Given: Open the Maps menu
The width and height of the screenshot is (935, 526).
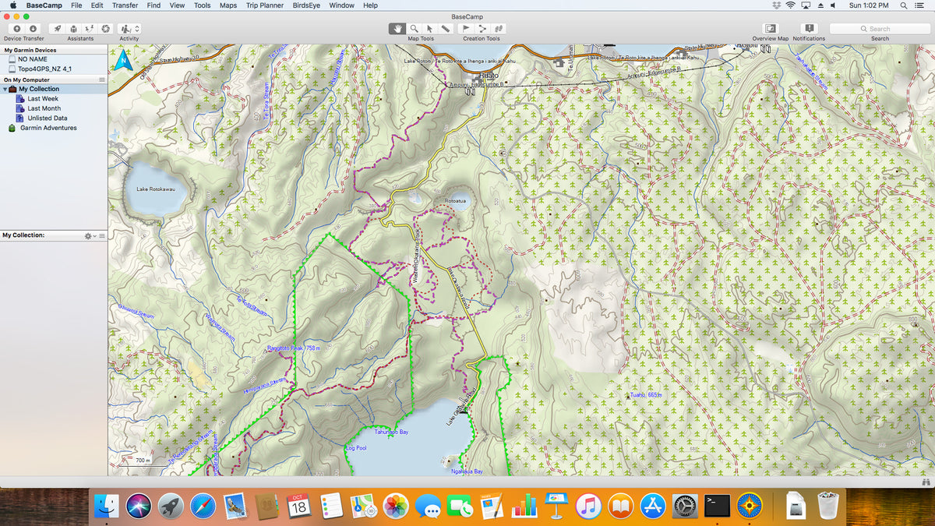Looking at the screenshot, I should coord(228,5).
